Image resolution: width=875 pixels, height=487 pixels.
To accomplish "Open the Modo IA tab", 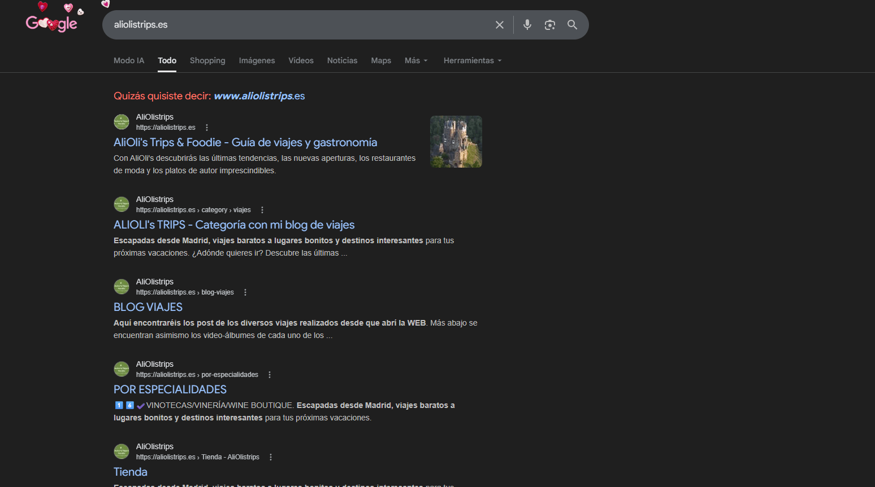I will coord(129,60).
